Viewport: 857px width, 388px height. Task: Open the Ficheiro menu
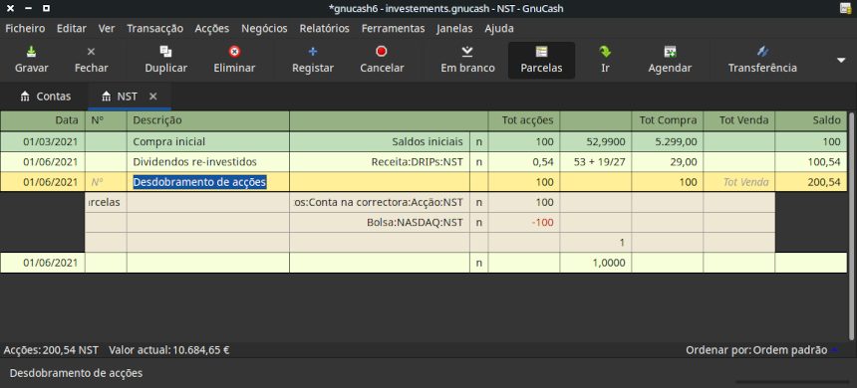(x=25, y=29)
